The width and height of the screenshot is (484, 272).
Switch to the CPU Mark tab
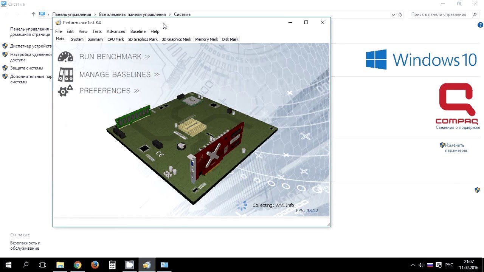click(x=116, y=39)
